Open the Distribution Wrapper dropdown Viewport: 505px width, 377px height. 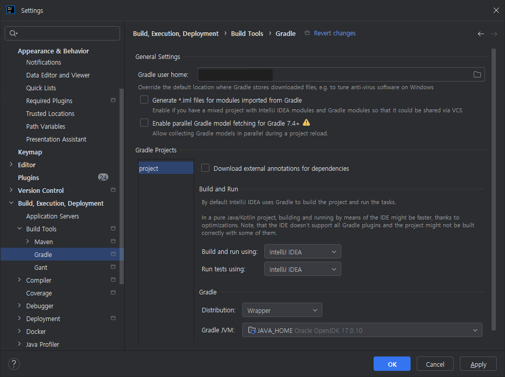282,310
